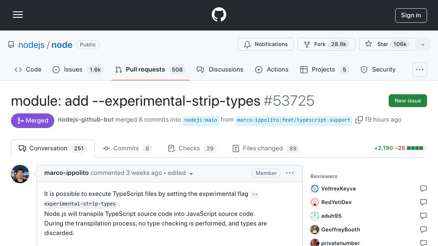Go to GitHub homepage via Octocat logo

[219, 15]
